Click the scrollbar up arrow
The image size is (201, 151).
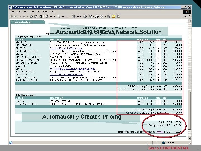pyautogui.click(x=189, y=21)
